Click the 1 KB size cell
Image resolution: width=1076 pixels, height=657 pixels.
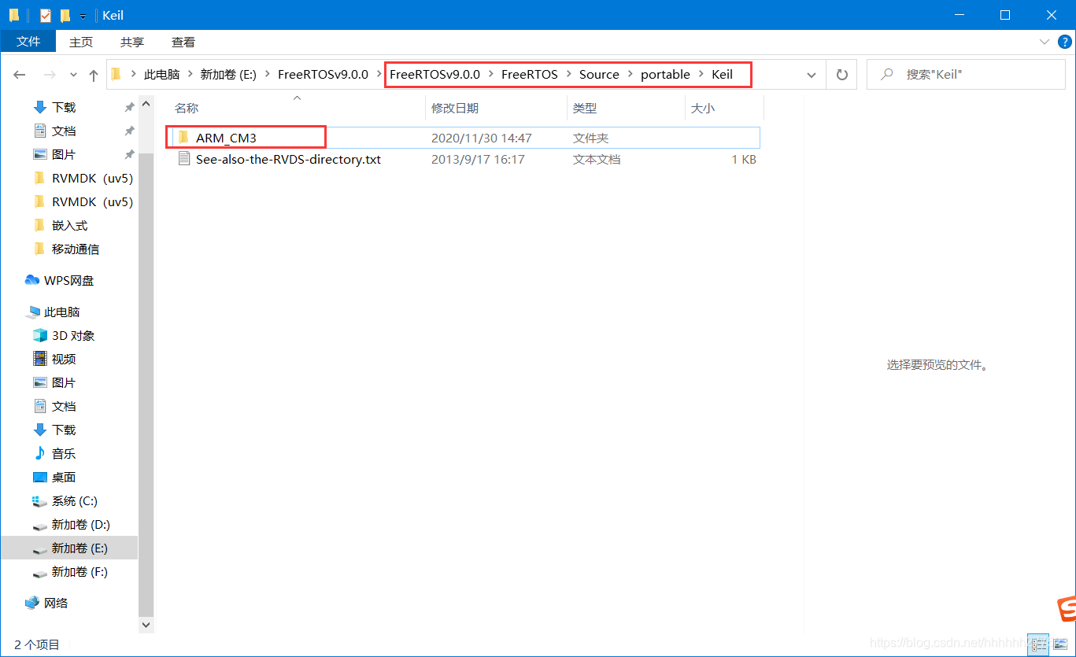[744, 159]
